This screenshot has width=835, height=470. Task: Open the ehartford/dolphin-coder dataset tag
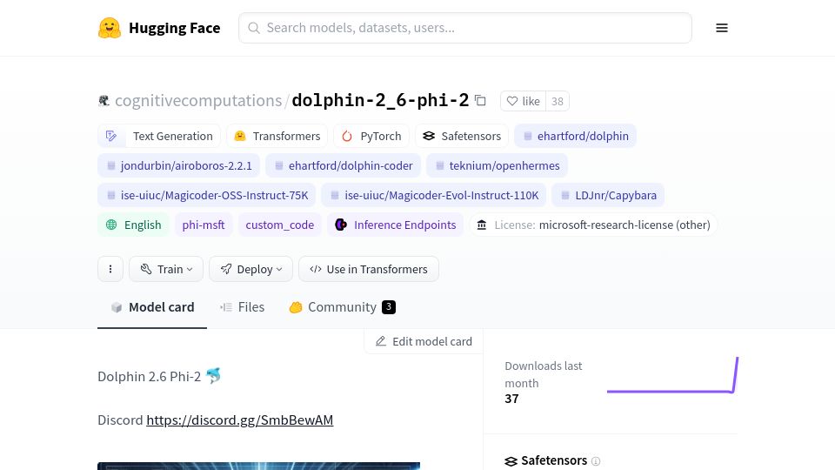[x=343, y=165]
